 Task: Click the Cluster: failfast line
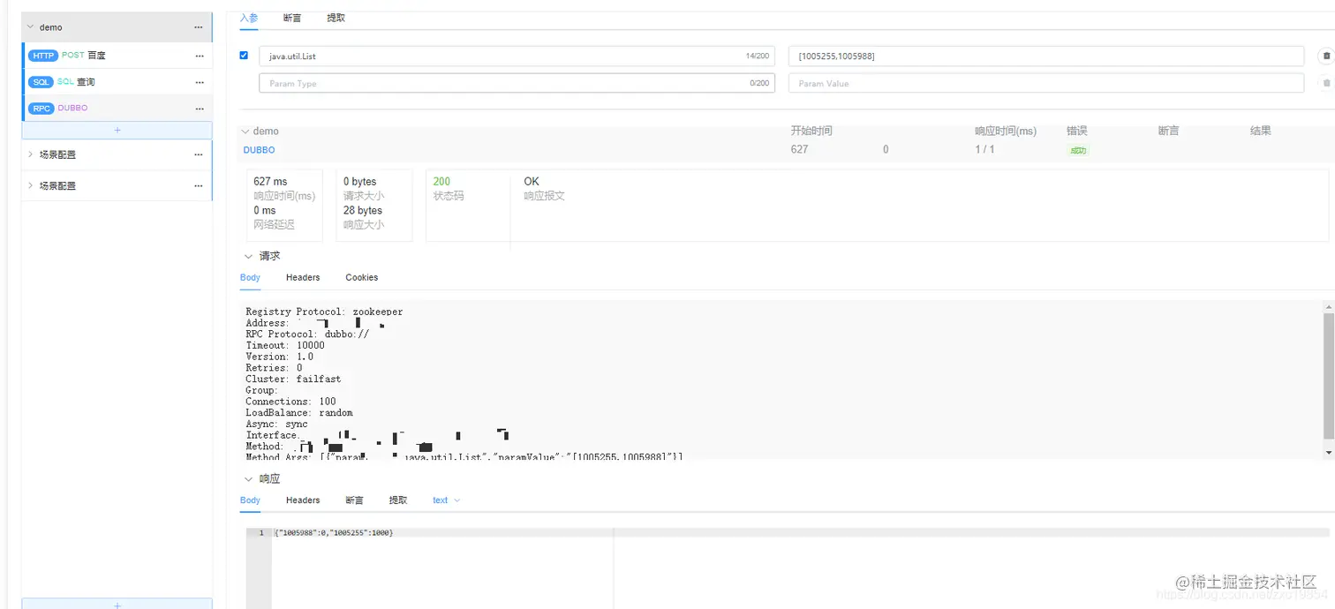pos(293,380)
